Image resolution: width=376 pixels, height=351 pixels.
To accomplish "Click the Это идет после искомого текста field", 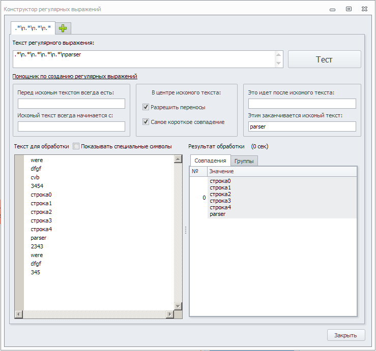I will point(302,104).
